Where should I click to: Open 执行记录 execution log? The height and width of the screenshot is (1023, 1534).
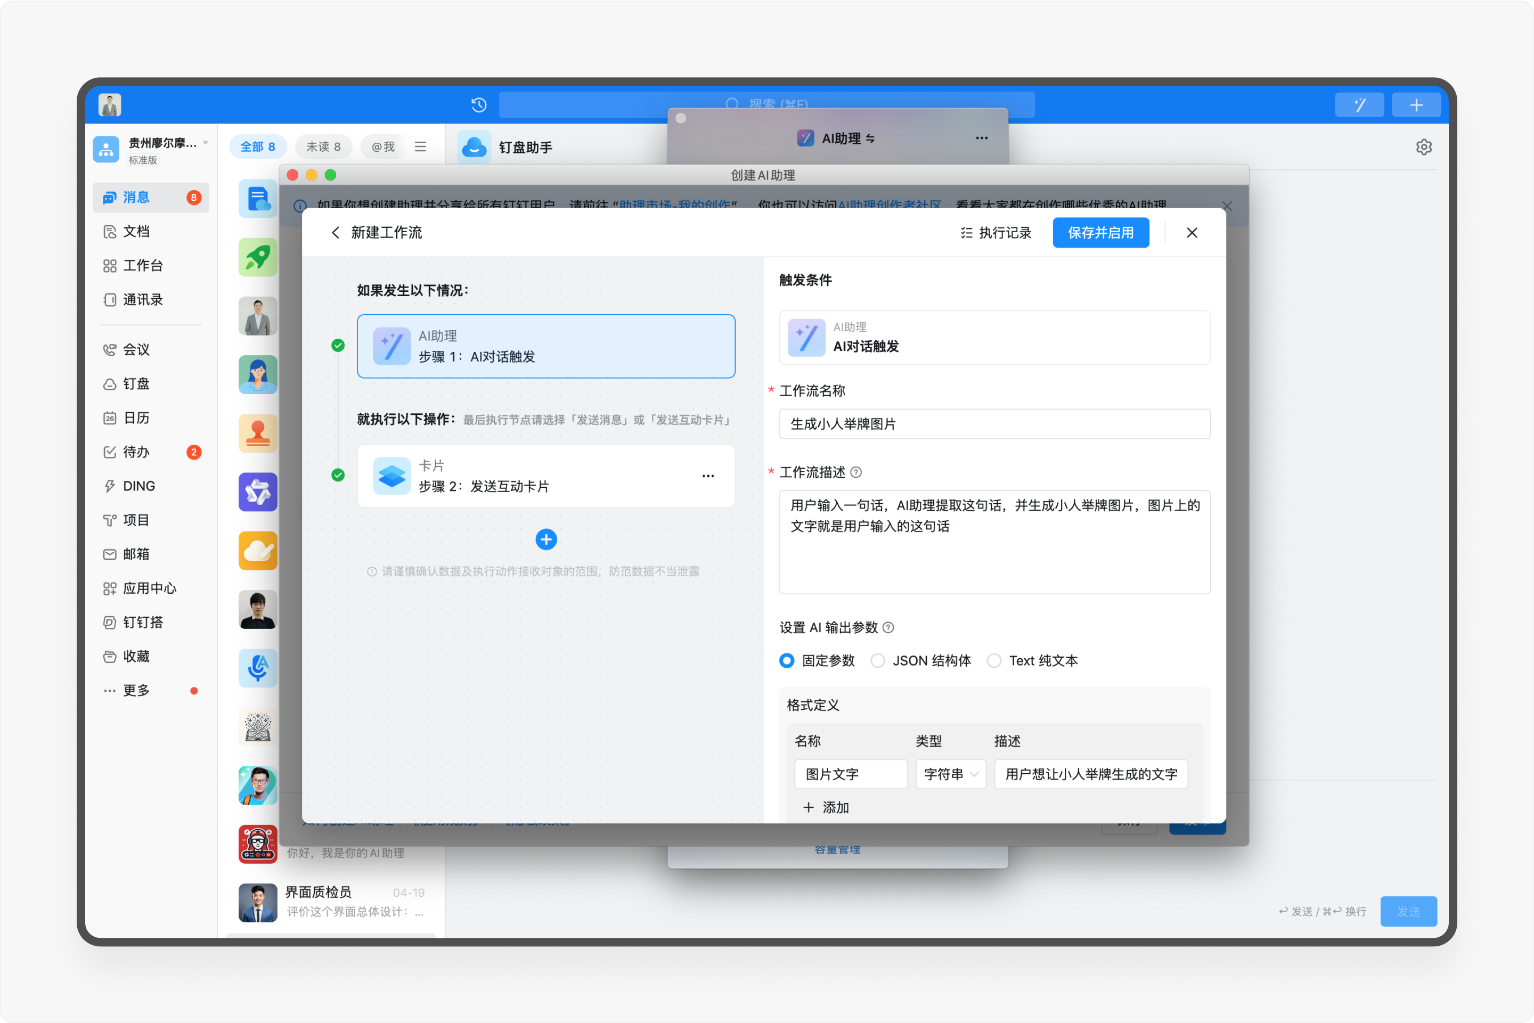(x=996, y=233)
